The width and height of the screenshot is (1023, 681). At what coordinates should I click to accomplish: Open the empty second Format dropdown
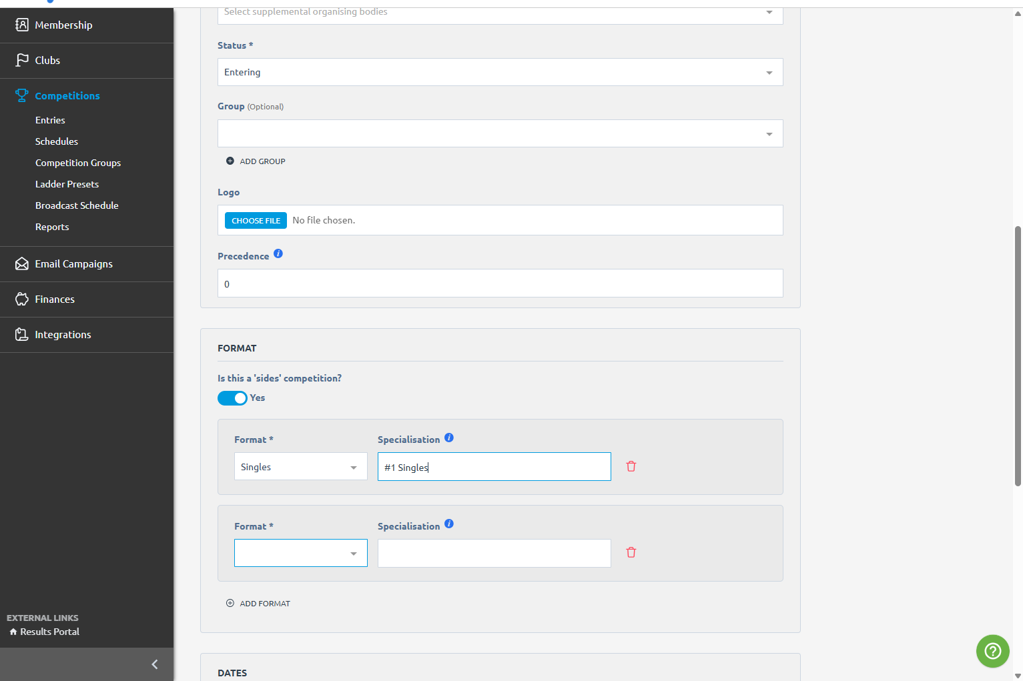pyautogui.click(x=300, y=553)
